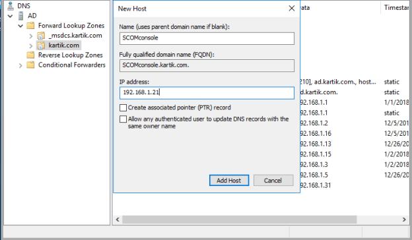Image resolution: width=412 pixels, height=240 pixels.
Task: Collapse Forward Lookup Zones node
Action: (20, 26)
